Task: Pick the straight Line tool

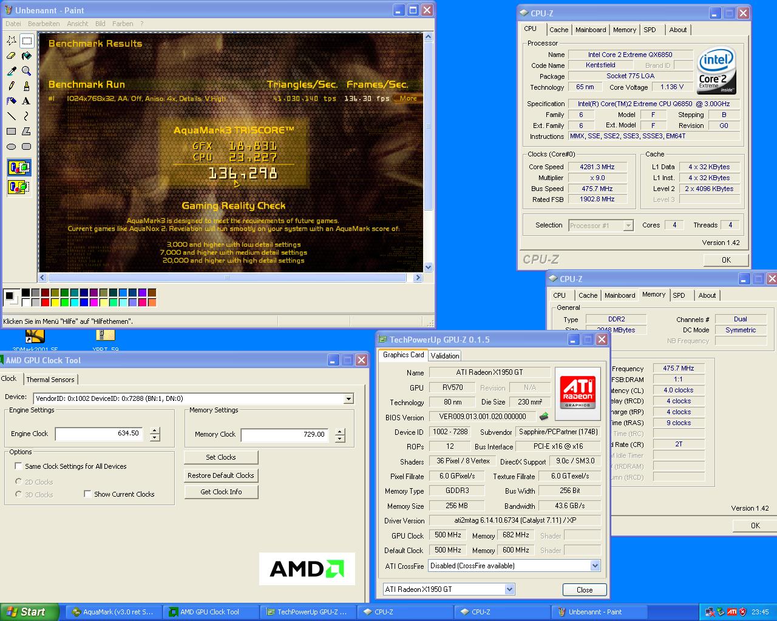Action: click(12, 116)
